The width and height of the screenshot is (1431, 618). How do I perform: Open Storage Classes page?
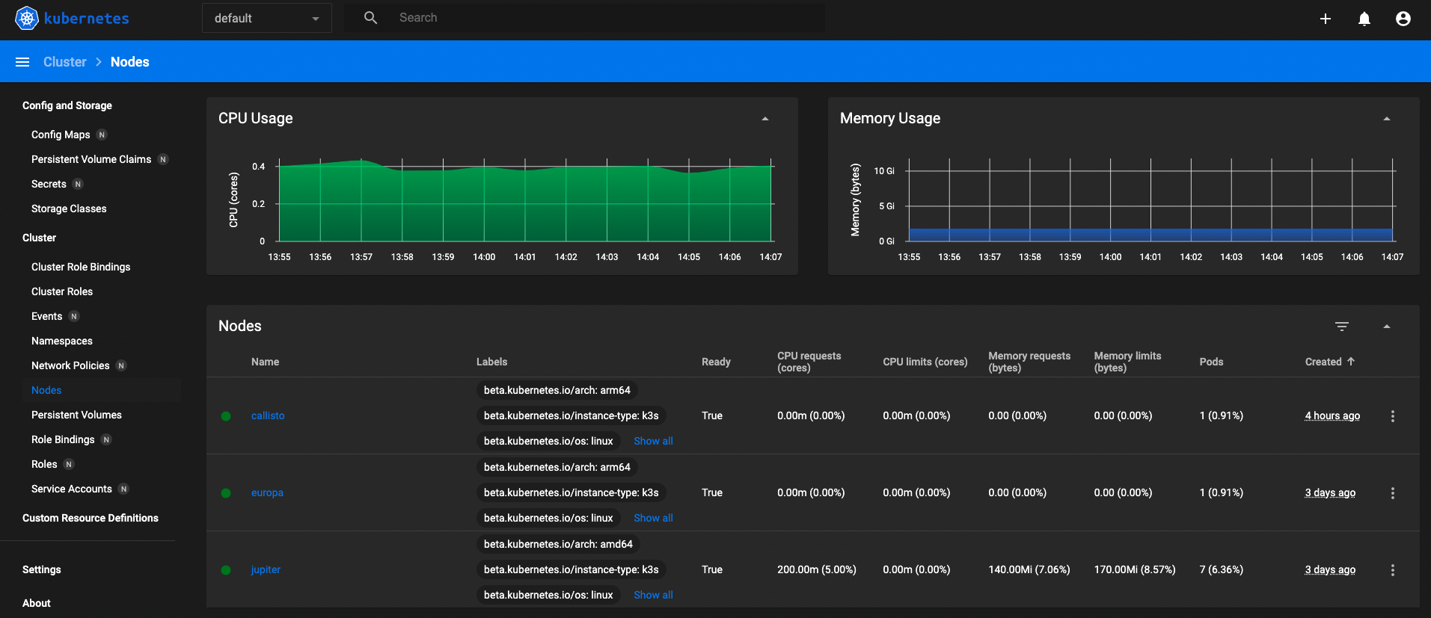[x=69, y=208]
